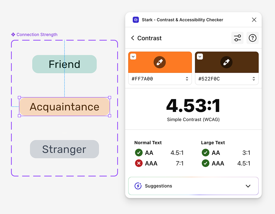Go back using the Contrast arrow
This screenshot has width=275, height=214.
[133, 38]
